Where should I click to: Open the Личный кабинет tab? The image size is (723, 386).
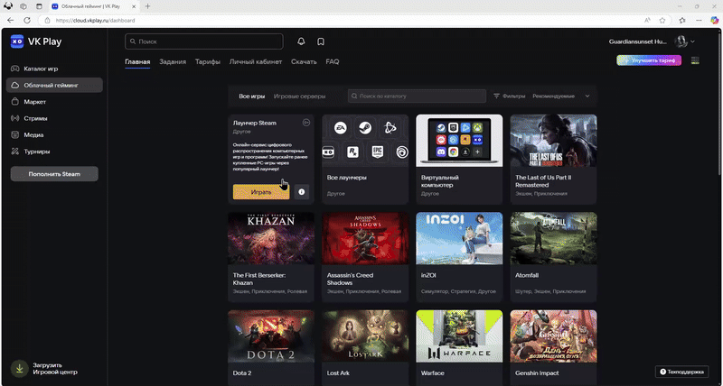tap(256, 61)
